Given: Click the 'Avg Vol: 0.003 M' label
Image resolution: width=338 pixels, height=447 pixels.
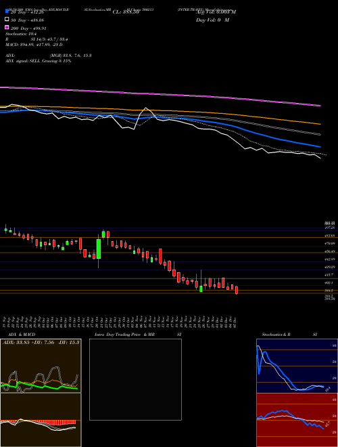Looking at the screenshot, I should (216, 12).
